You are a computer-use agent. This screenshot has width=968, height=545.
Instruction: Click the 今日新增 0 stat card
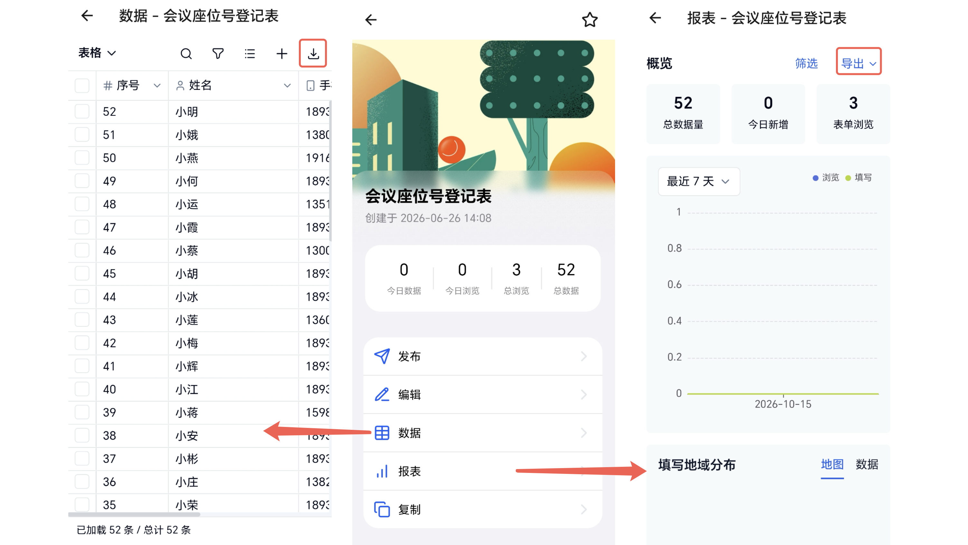[x=768, y=114]
